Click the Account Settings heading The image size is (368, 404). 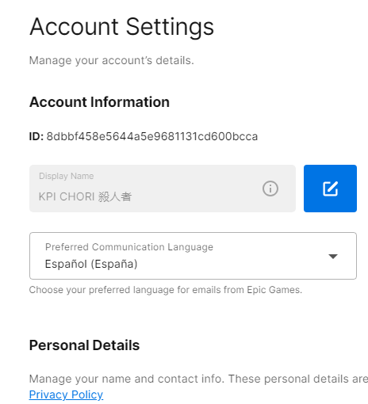[121, 27]
